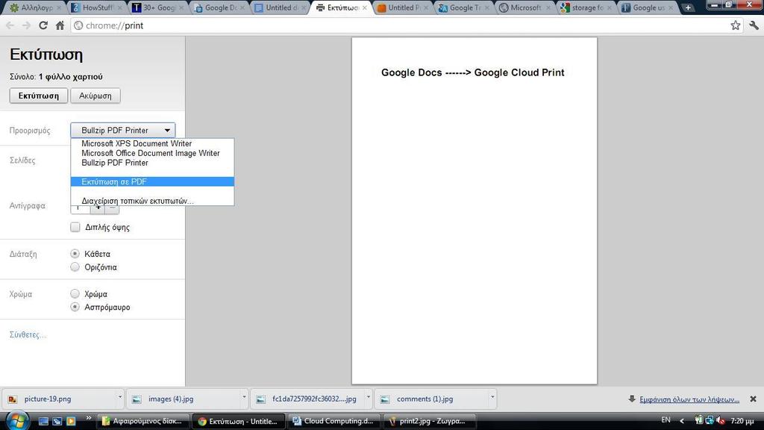
Task: Click Ακύρωση cancel button
Action: tap(95, 96)
